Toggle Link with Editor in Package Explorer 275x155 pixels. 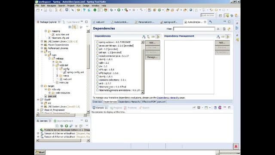tap(75, 27)
